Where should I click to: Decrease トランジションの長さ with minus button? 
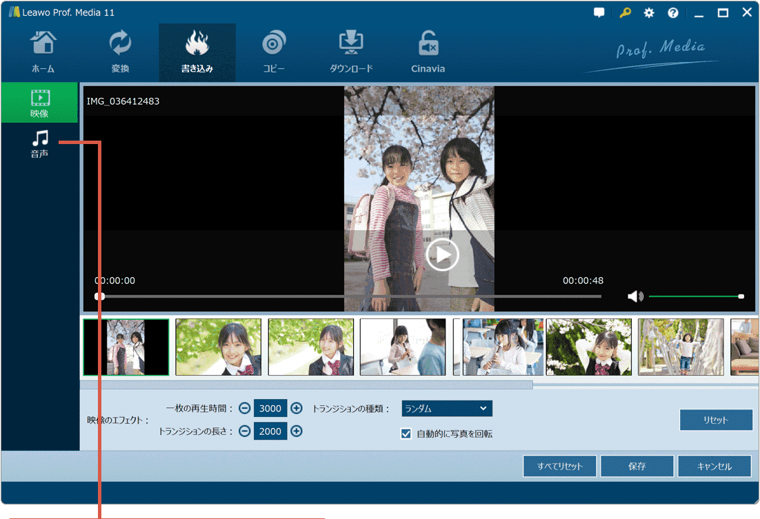(244, 431)
